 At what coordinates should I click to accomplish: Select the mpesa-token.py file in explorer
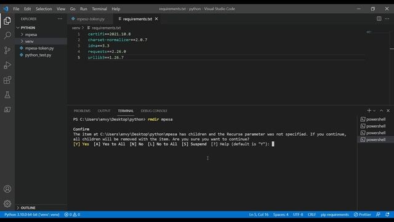coord(39,48)
